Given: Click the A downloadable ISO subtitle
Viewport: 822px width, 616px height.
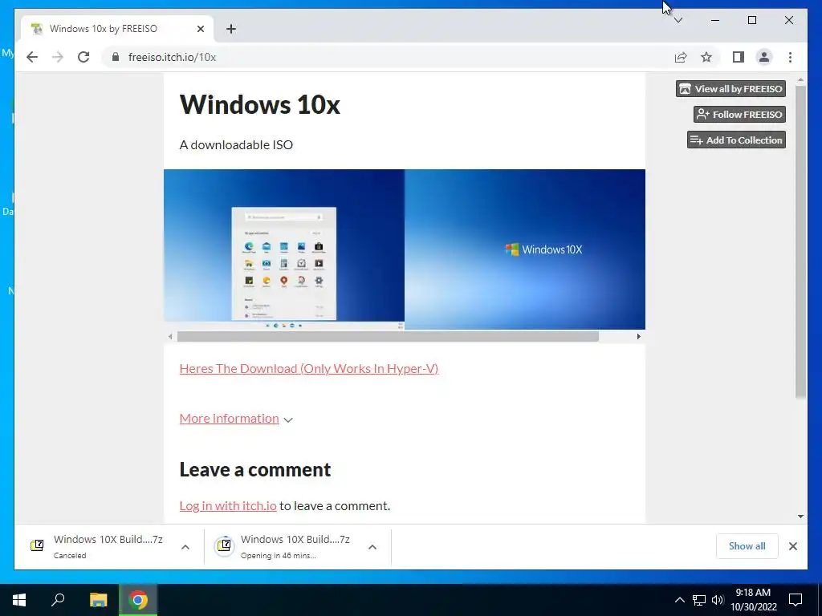Looking at the screenshot, I should point(237,144).
